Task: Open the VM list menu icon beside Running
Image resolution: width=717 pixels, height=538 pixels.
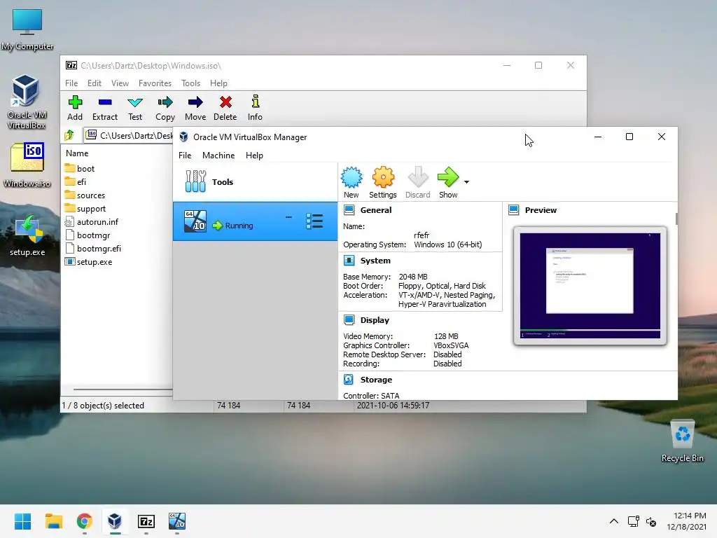Action: coord(314,221)
